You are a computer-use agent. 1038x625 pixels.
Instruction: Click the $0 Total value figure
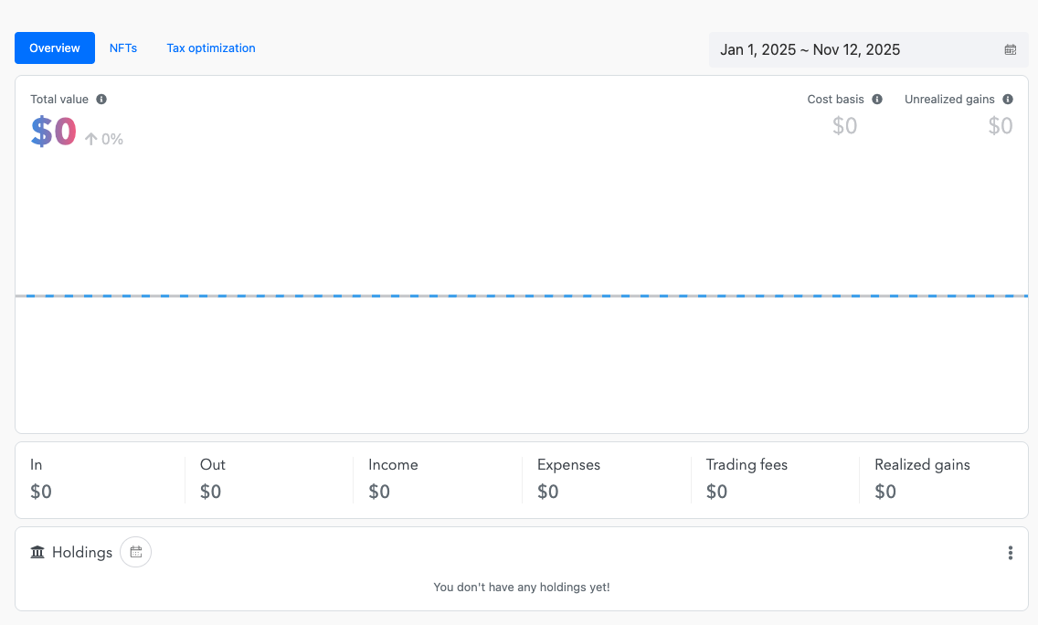51,132
